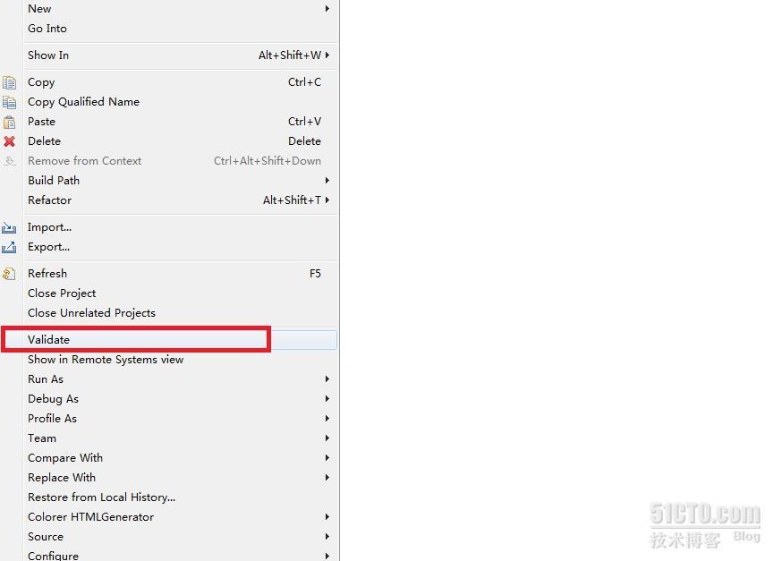Screen dimensions: 773x561
Task: Open Debug As menu entry
Action: tap(169, 399)
